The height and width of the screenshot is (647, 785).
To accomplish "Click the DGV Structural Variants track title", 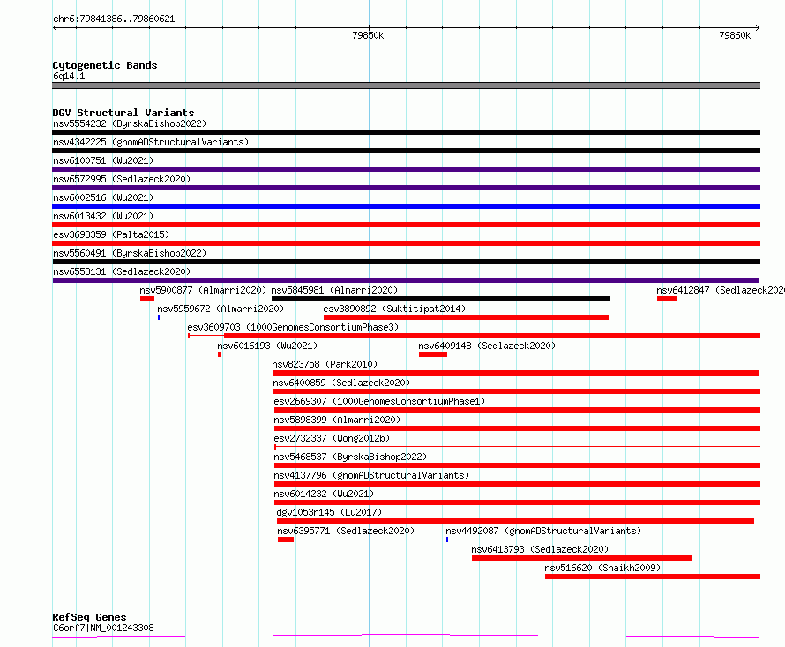I will pos(123,113).
